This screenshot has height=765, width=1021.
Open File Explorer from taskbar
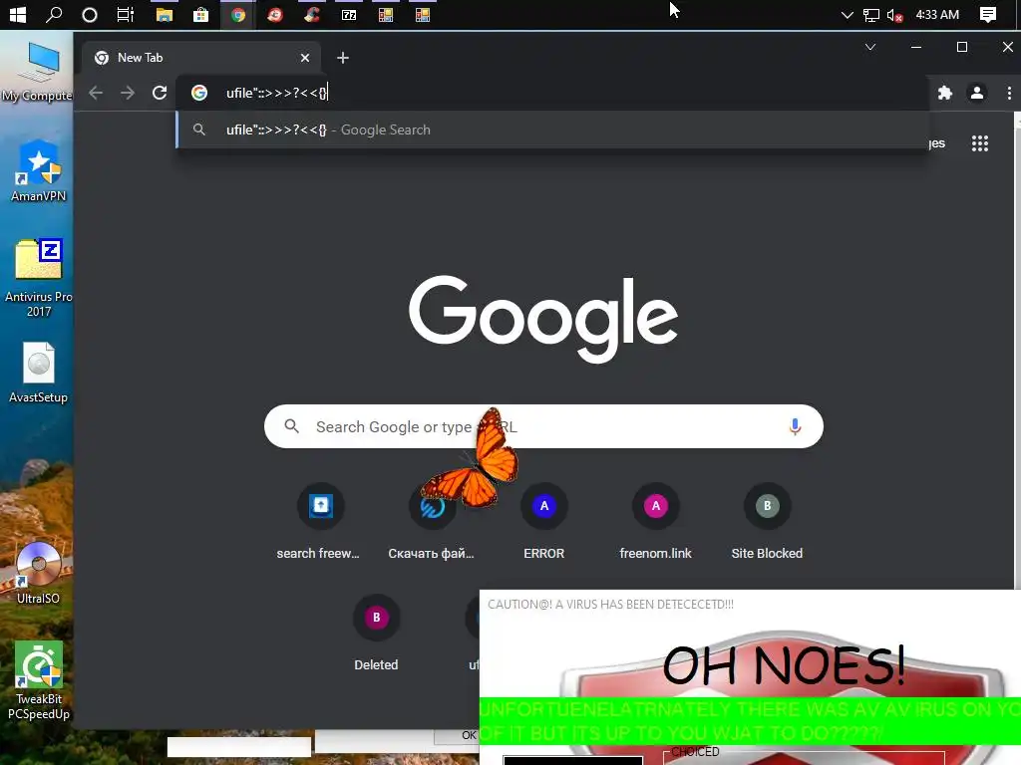165,14
